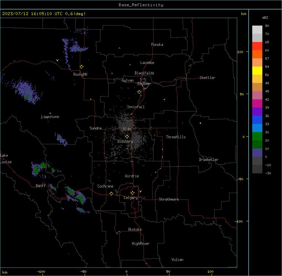Click the Strathmore label
The image size is (282, 276).
[x=169, y=199]
